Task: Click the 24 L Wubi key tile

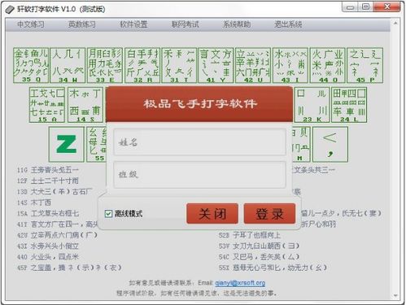Action: [x=349, y=105]
